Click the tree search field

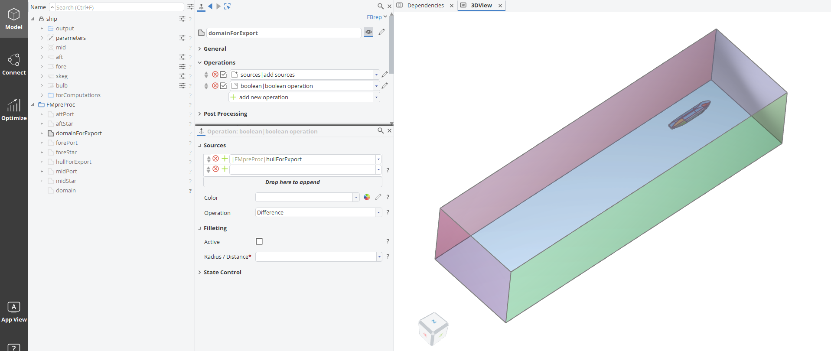tap(119, 7)
